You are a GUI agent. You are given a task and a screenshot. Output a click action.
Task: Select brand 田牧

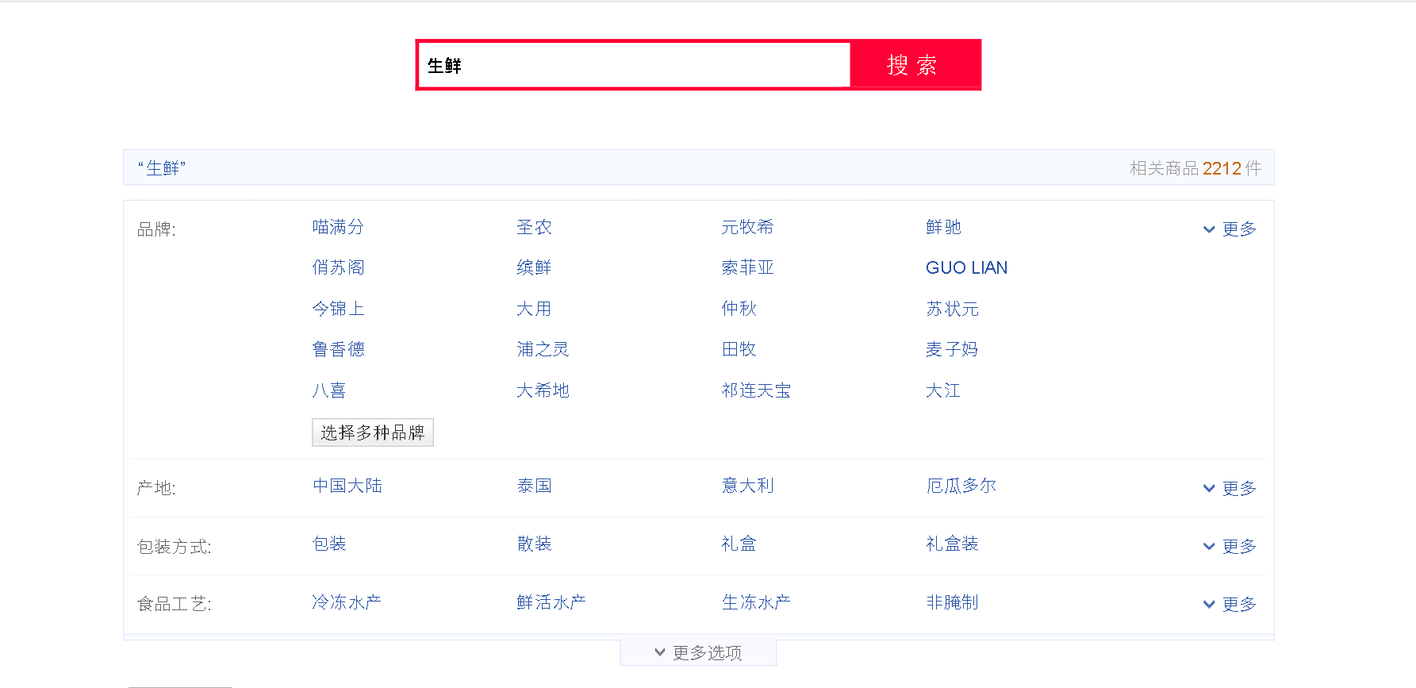pyautogui.click(x=739, y=349)
